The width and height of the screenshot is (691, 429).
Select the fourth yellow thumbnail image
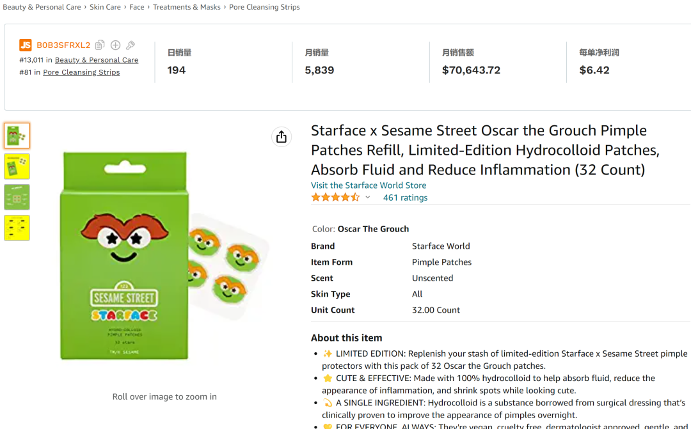(x=17, y=228)
